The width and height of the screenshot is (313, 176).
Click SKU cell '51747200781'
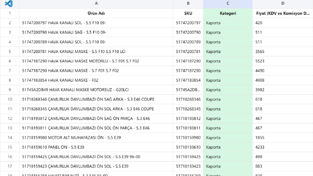(188, 51)
